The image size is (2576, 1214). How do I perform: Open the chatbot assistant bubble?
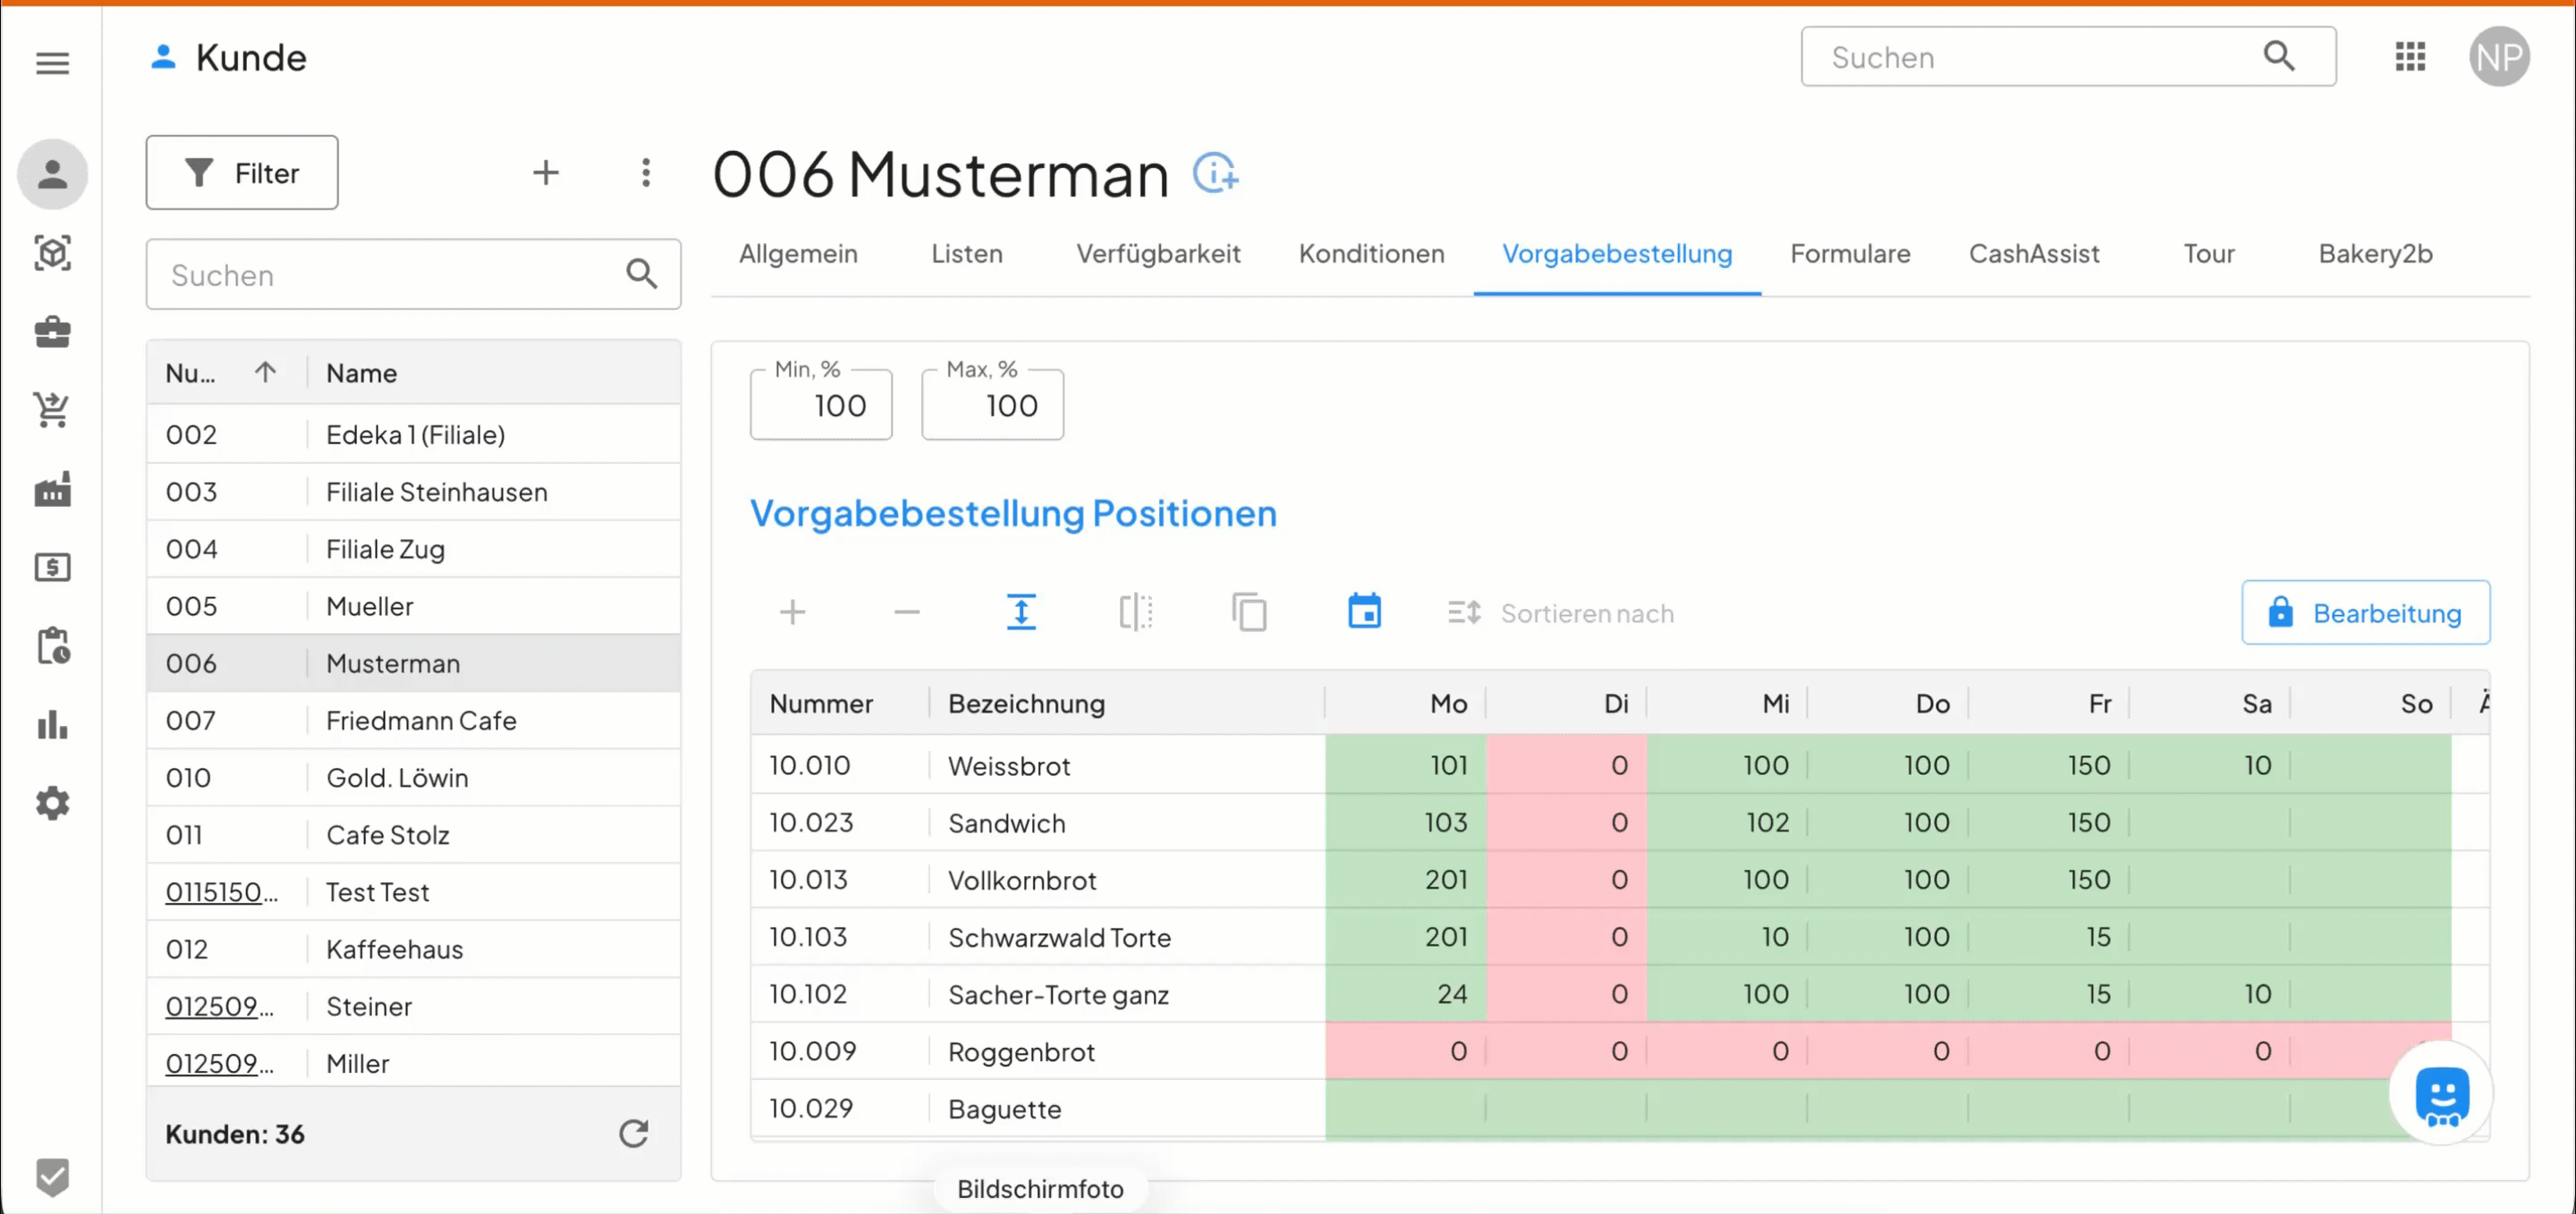[x=2441, y=1094]
